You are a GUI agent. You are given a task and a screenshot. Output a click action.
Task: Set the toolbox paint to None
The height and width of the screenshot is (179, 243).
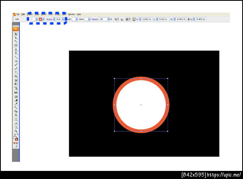[17, 143]
